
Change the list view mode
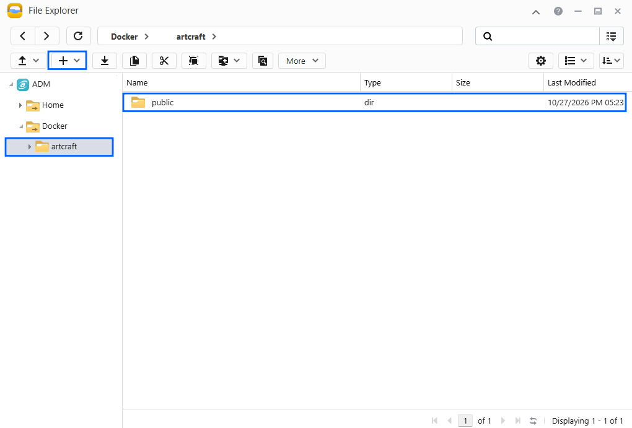[x=576, y=61]
